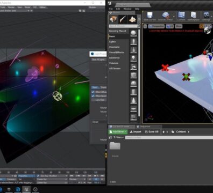Uncheck the Affect Specular checkbox
213x193 pixels.
[x=93, y=96]
